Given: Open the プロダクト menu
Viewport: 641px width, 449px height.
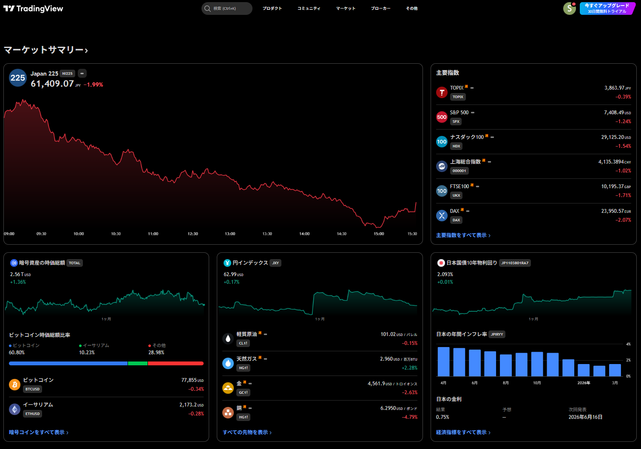Looking at the screenshot, I should 272,8.
